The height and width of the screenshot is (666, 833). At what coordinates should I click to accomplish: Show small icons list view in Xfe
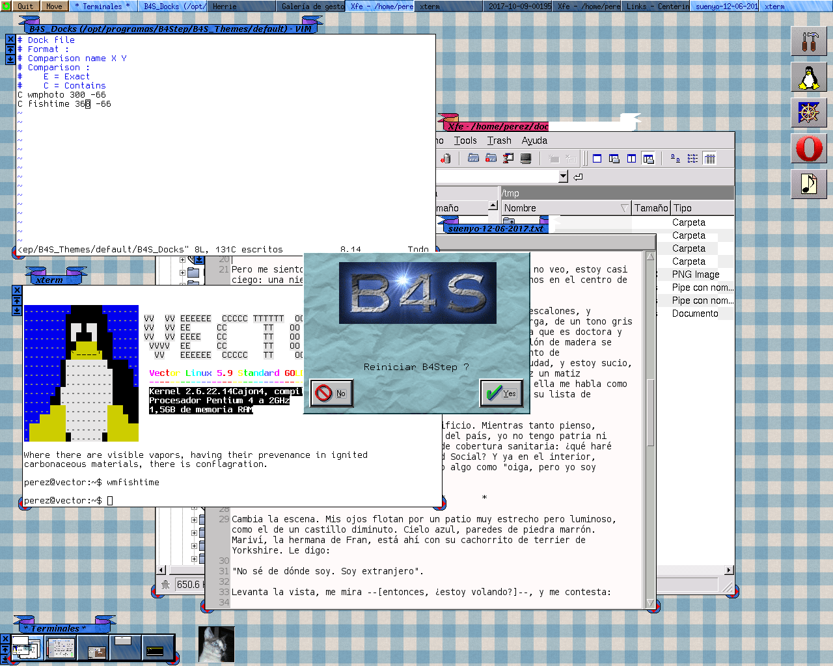click(692, 158)
